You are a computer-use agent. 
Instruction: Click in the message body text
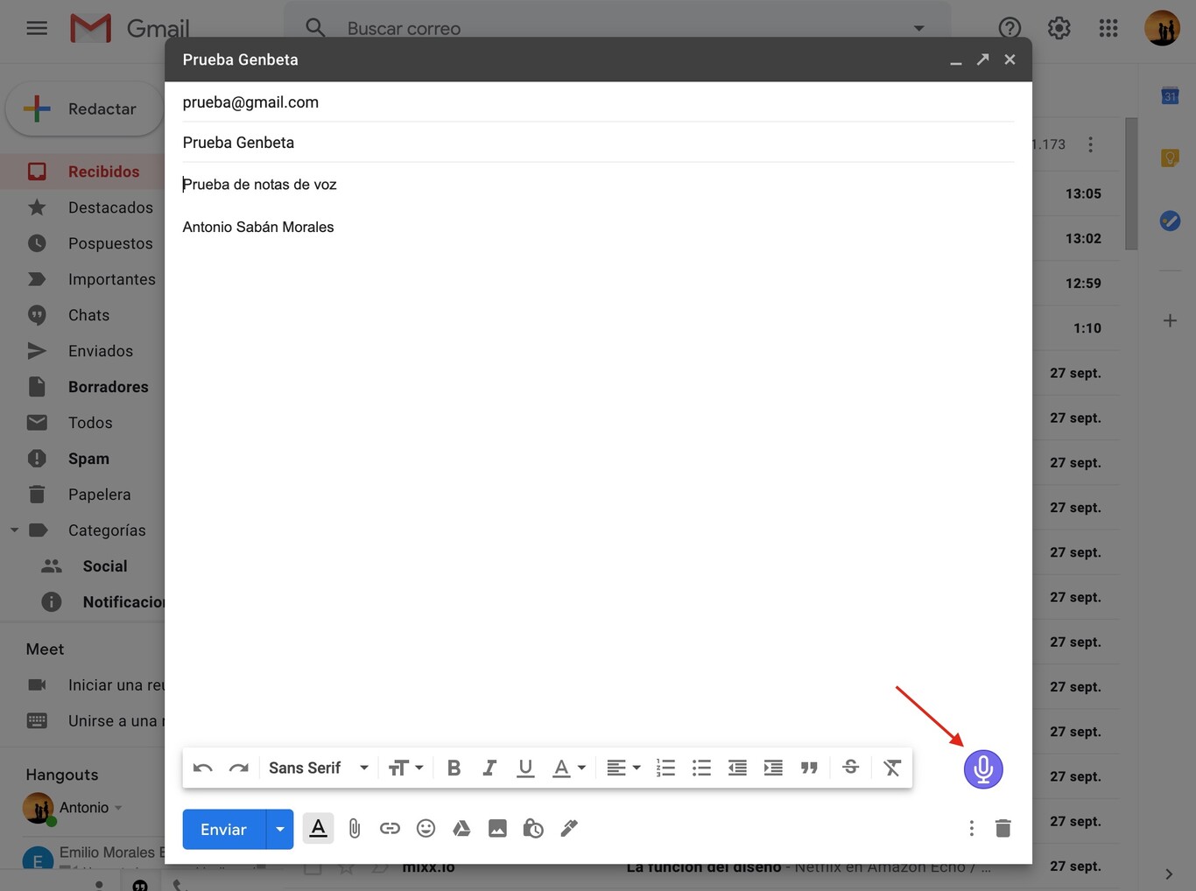coord(259,185)
